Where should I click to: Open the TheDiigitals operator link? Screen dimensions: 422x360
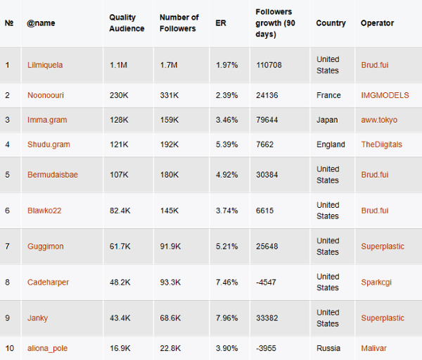[x=381, y=144]
